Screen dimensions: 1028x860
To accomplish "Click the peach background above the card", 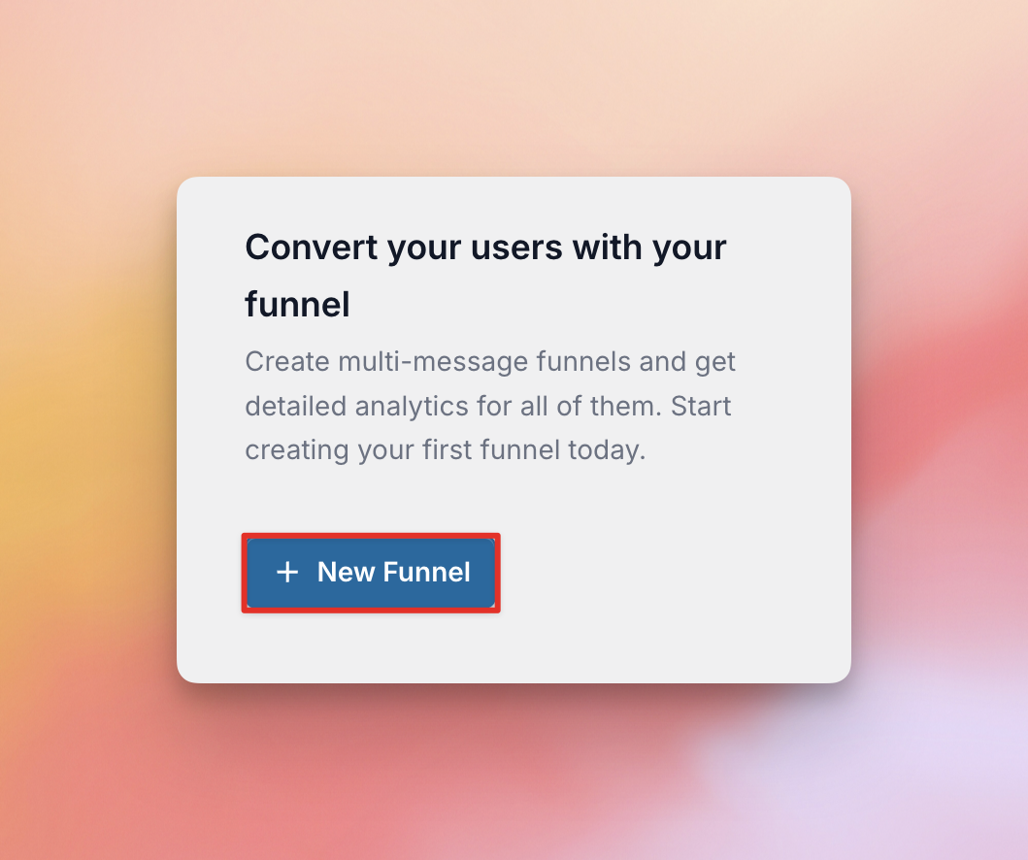I will click(x=514, y=87).
